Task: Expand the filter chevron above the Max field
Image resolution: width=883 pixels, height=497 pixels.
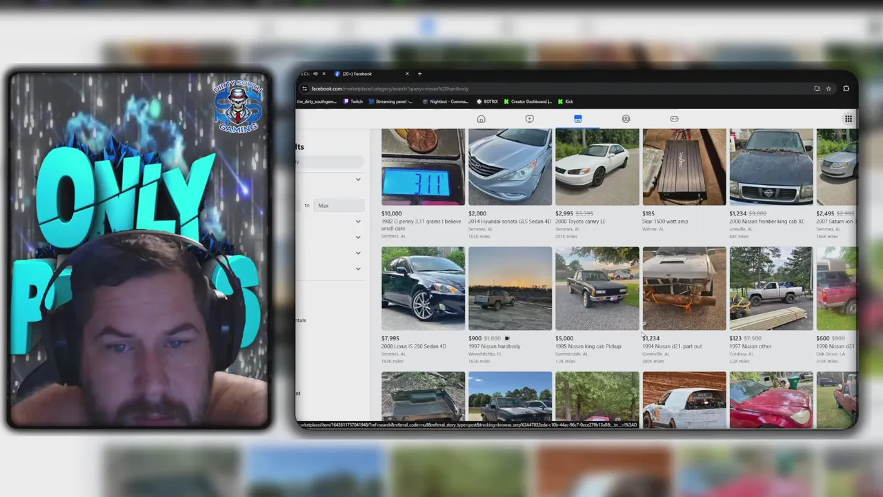Action: pos(358,179)
